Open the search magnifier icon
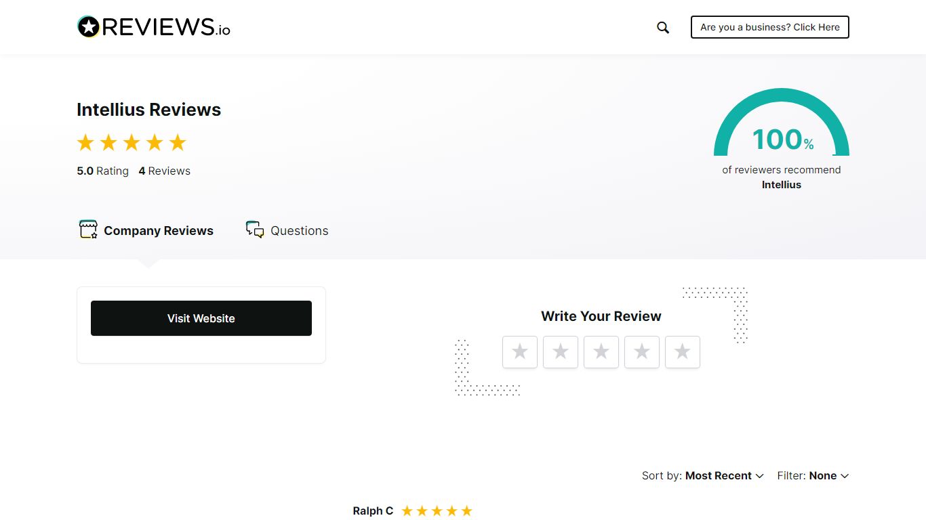This screenshot has height=520, width=926. tap(663, 28)
